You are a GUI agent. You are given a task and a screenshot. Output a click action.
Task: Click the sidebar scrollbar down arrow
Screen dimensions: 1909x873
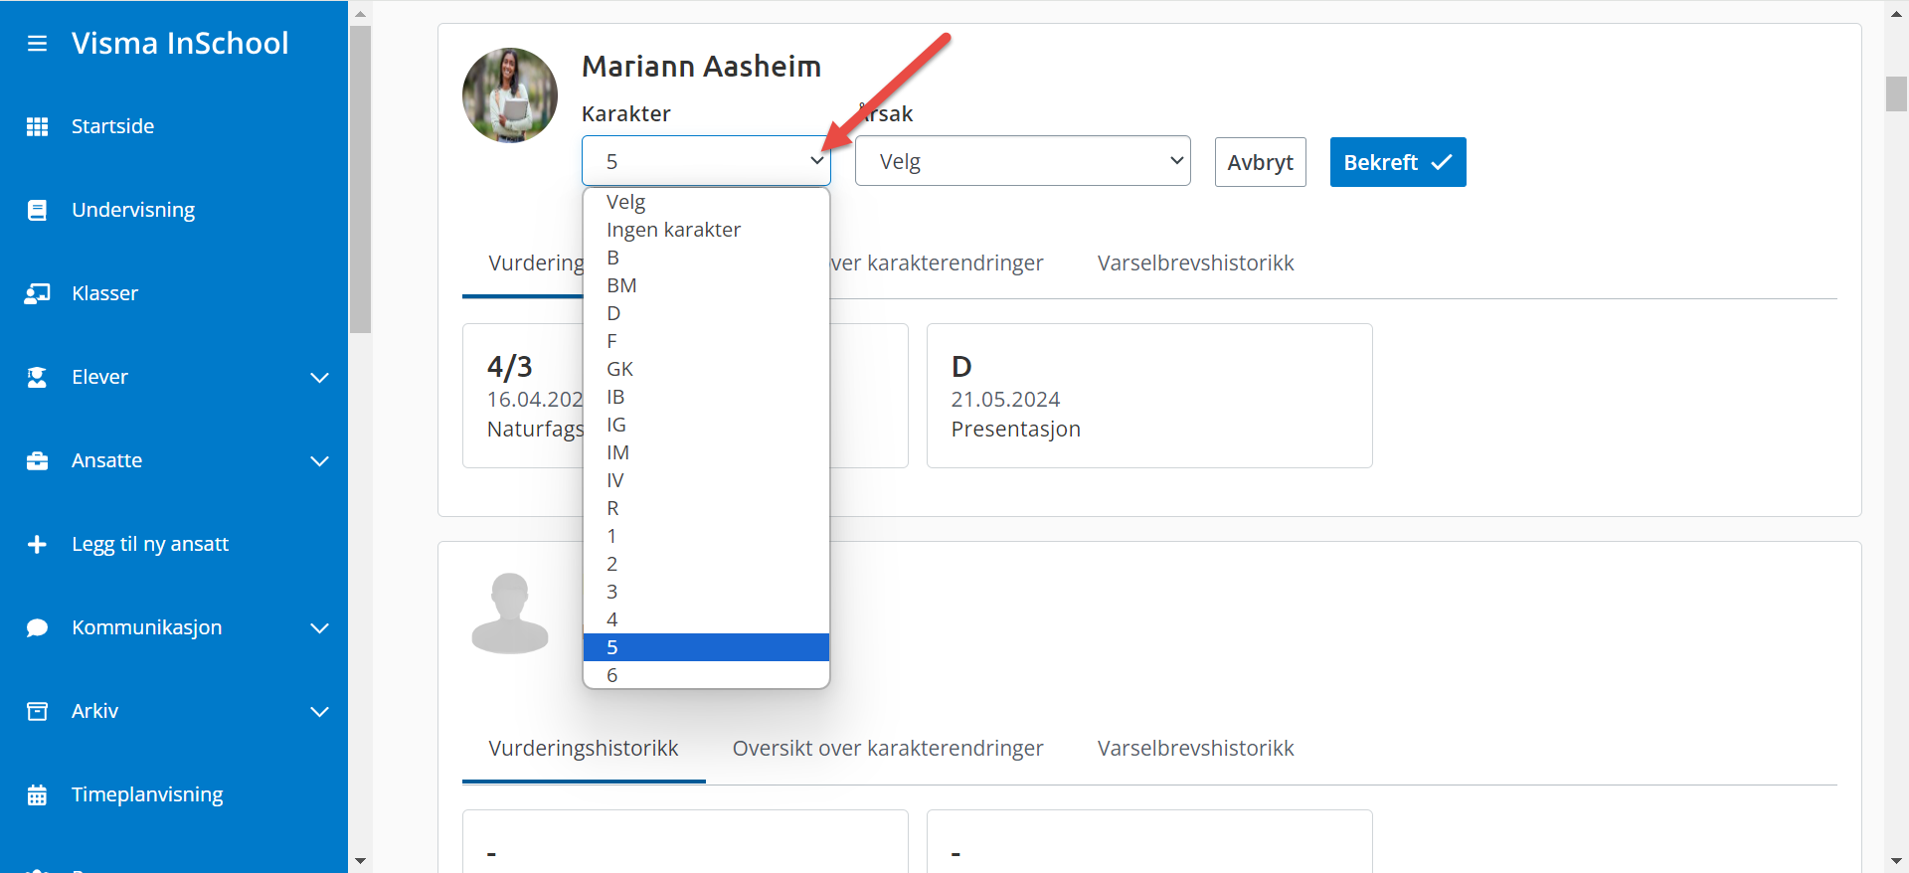pos(360,861)
